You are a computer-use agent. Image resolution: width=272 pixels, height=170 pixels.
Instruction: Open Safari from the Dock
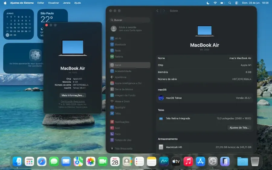pyautogui.click(x=42, y=161)
